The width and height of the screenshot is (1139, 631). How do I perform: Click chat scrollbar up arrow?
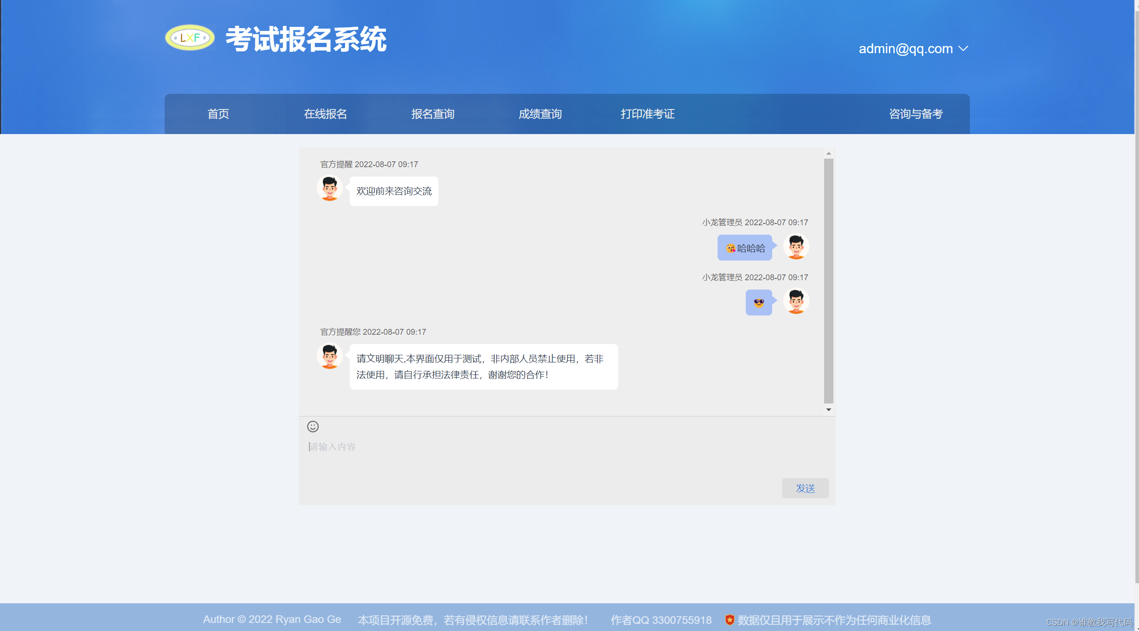click(x=829, y=153)
